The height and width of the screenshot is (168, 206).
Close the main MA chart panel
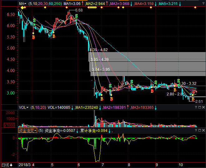[204, 4]
